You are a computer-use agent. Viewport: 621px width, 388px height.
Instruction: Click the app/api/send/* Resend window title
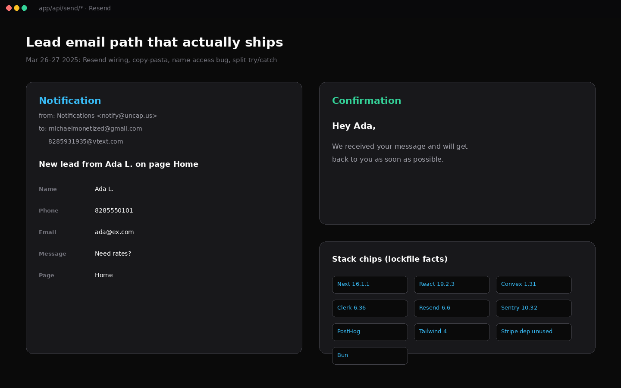pyautogui.click(x=75, y=8)
